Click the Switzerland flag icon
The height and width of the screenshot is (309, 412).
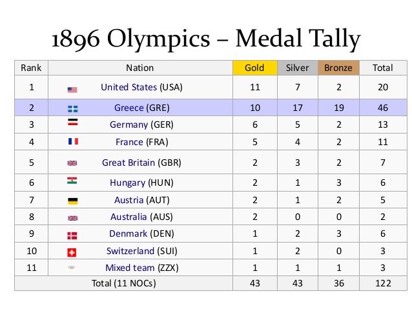[72, 252]
